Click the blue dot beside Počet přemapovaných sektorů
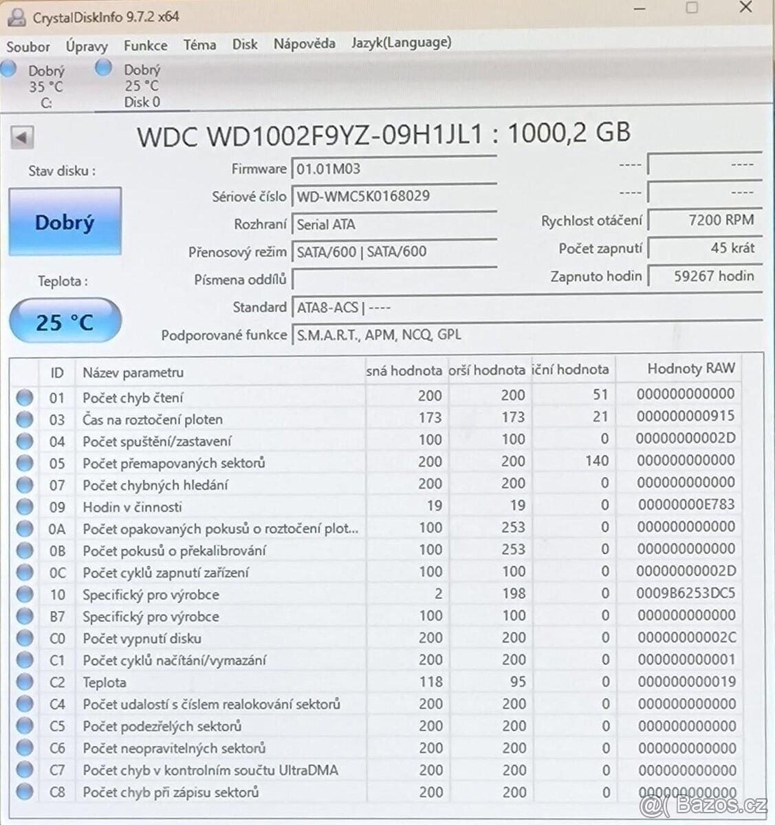 (x=25, y=463)
